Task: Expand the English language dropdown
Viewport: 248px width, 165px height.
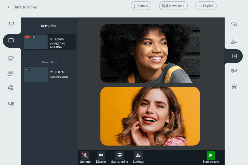Action: point(206,5)
